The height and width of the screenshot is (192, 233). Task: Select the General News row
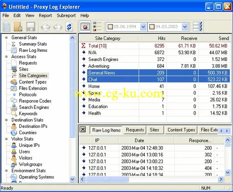154,73
